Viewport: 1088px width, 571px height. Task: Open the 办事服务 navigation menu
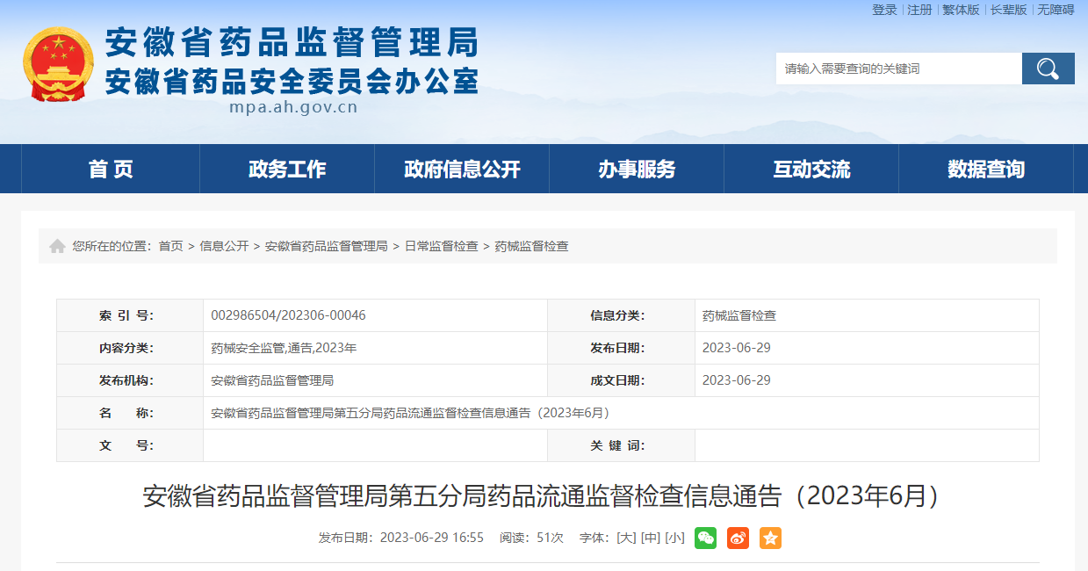637,170
